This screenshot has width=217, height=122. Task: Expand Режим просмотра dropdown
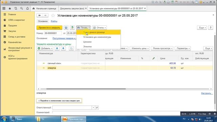coord(162,48)
